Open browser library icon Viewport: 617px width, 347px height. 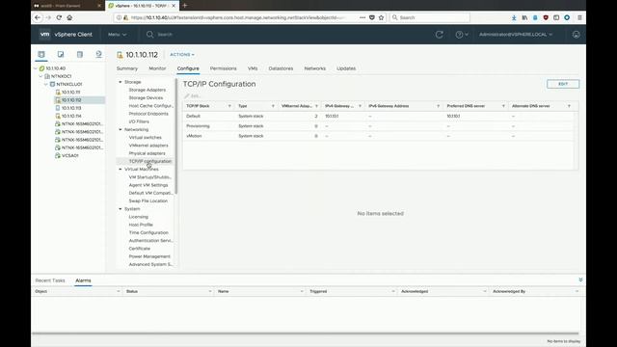tap(524, 17)
